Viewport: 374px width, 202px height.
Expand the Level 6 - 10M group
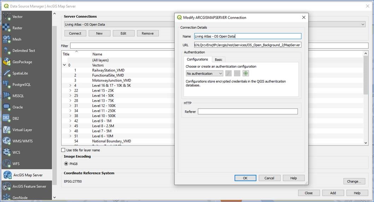tap(70, 136)
